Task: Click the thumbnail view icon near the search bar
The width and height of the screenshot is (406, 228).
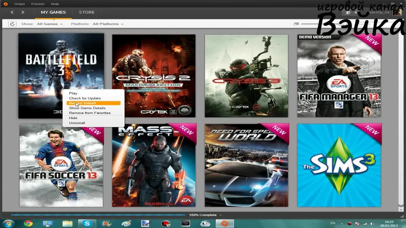Action: (296, 23)
